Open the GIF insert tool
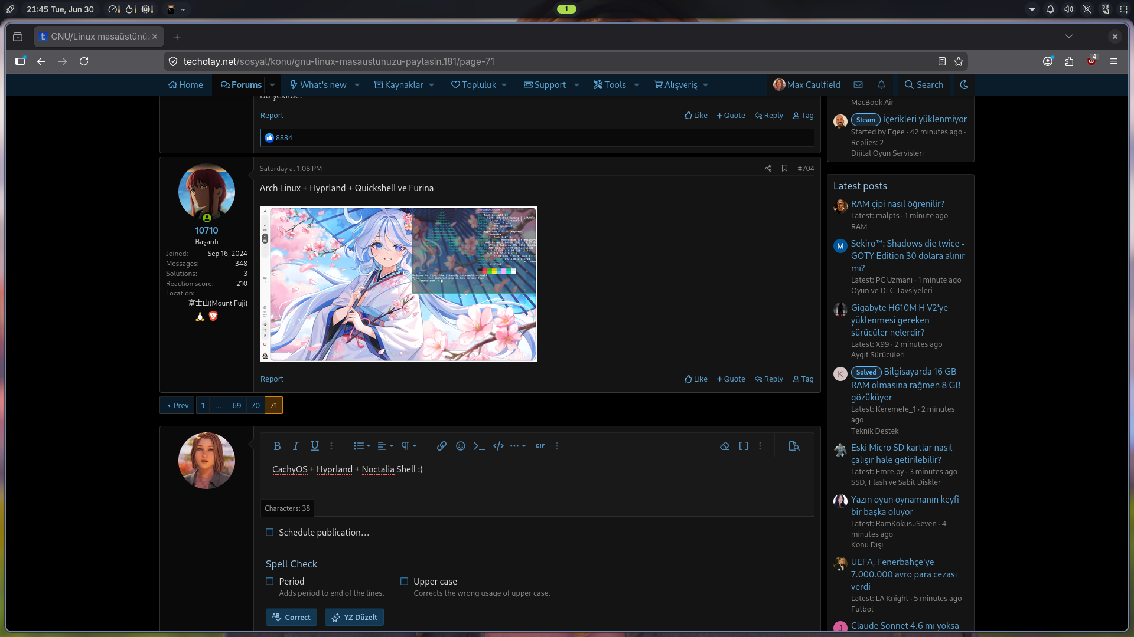 coord(540,446)
